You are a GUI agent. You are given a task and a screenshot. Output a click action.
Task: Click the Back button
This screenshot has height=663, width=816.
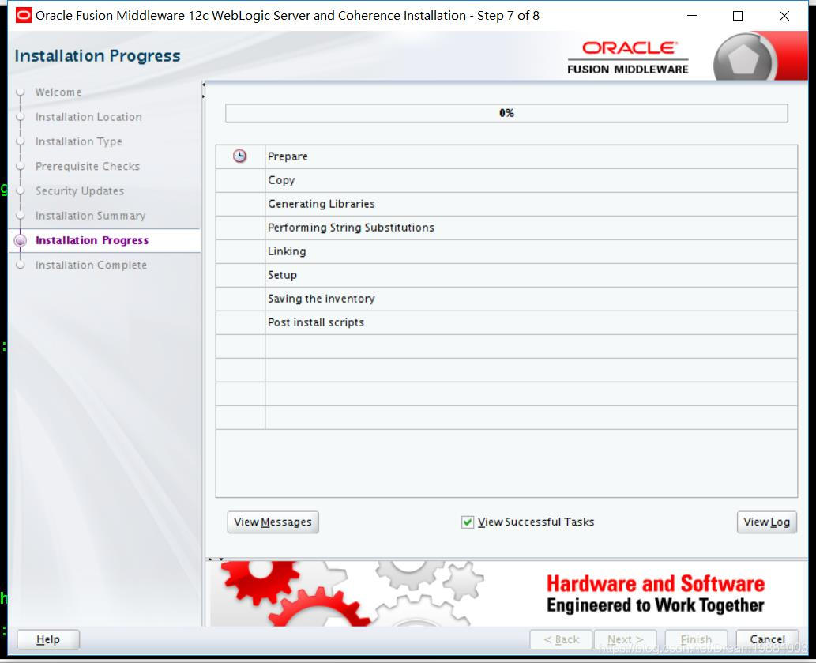pos(561,639)
